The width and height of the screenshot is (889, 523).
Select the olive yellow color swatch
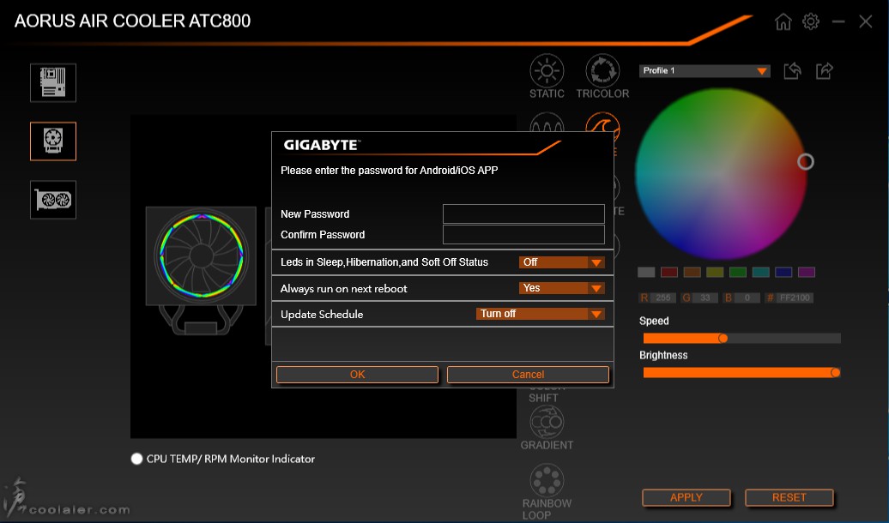click(x=715, y=273)
